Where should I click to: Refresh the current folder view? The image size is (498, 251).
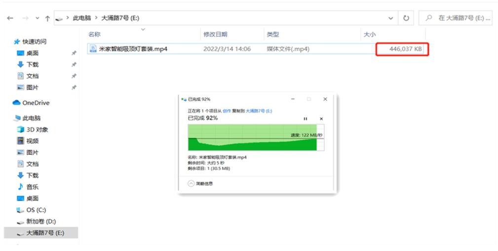406,18
